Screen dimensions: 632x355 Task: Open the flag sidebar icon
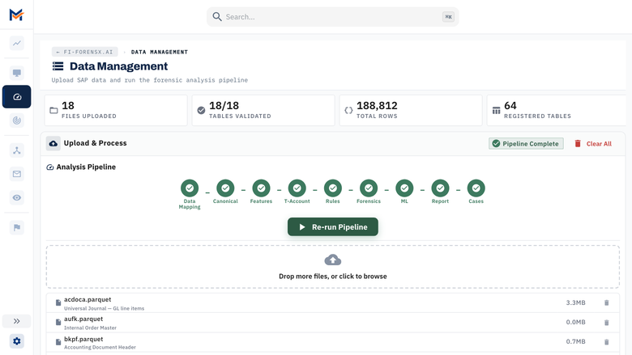point(16,227)
